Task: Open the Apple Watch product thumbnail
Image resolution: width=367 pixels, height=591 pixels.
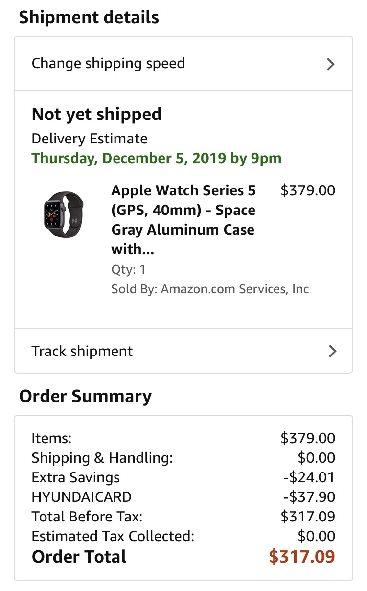Action: pyautogui.click(x=63, y=215)
